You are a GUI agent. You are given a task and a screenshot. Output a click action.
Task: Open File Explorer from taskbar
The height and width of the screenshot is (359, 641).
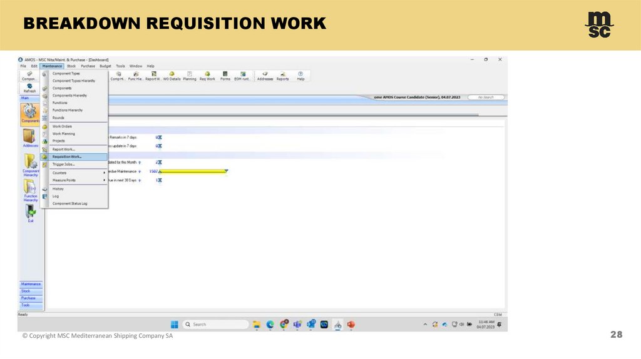pyautogui.click(x=257, y=325)
